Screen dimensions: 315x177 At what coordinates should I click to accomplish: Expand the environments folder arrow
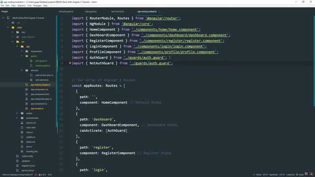tap(17, 118)
